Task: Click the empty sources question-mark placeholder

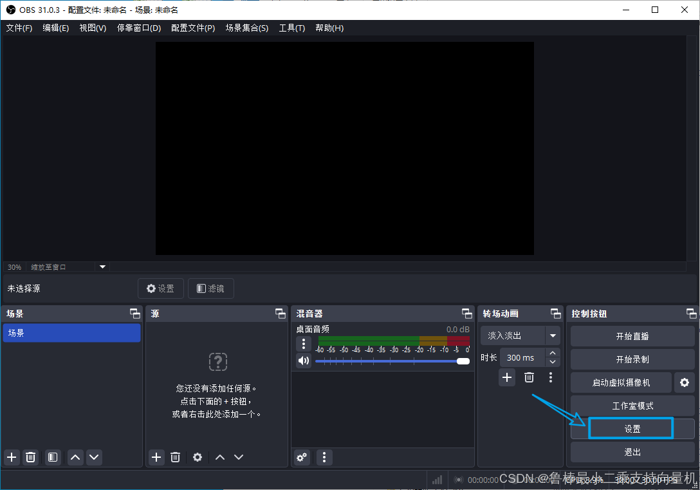Action: 218,361
